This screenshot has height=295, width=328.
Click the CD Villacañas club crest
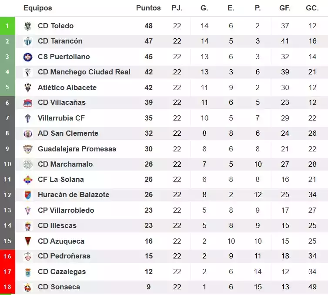(x=28, y=103)
